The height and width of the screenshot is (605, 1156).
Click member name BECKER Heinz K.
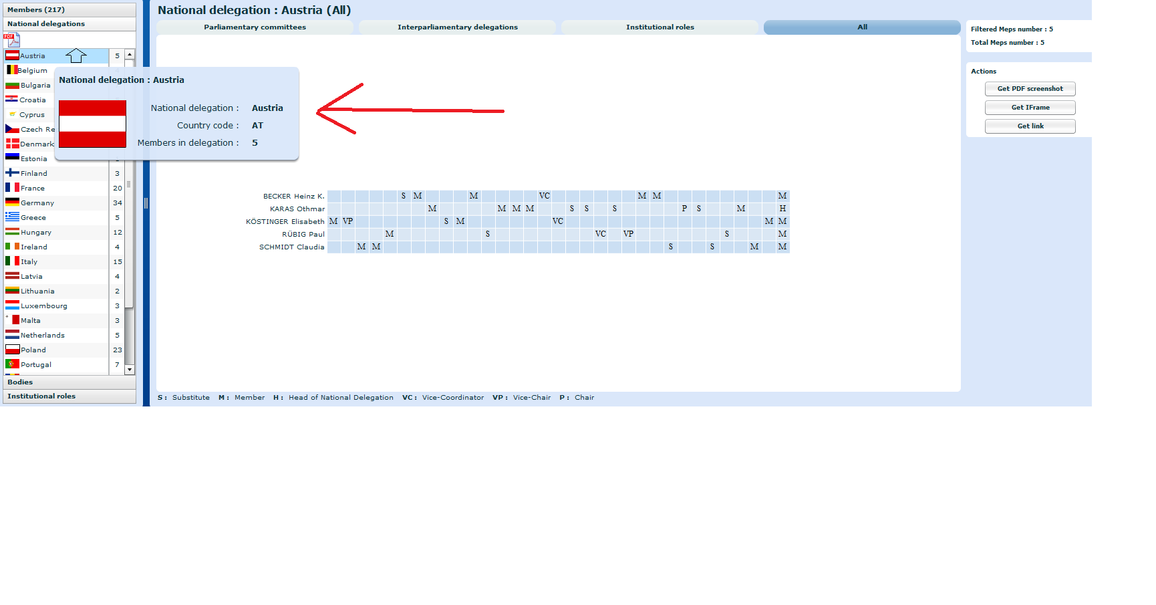click(293, 196)
